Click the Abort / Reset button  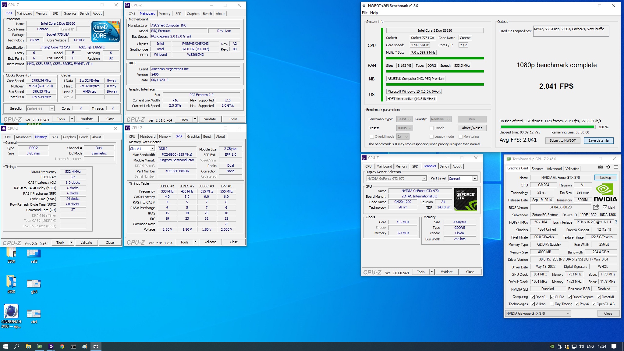point(472,128)
